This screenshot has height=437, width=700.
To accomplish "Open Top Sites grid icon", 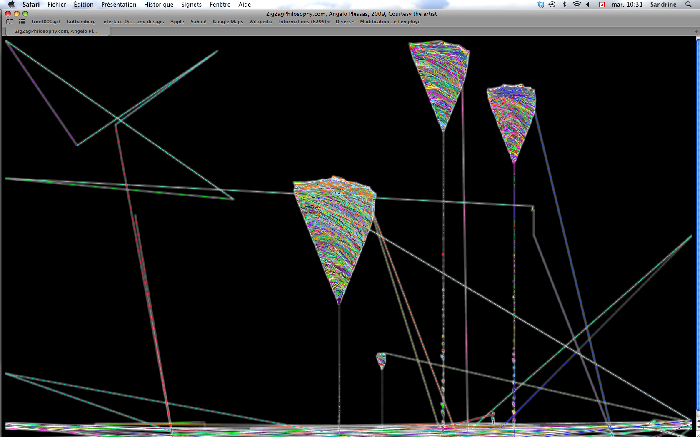I will coord(22,22).
